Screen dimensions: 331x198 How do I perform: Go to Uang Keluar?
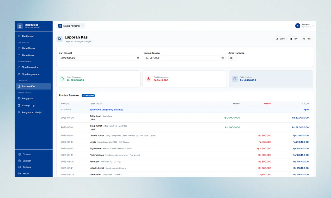[33, 55]
